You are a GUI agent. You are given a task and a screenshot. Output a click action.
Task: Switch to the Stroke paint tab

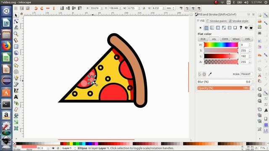coord(217,21)
